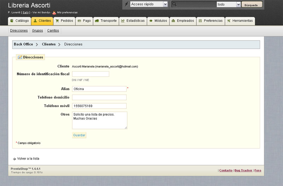283x186 pixels.
Task: Select the Preferencias tab
Action: point(210,21)
